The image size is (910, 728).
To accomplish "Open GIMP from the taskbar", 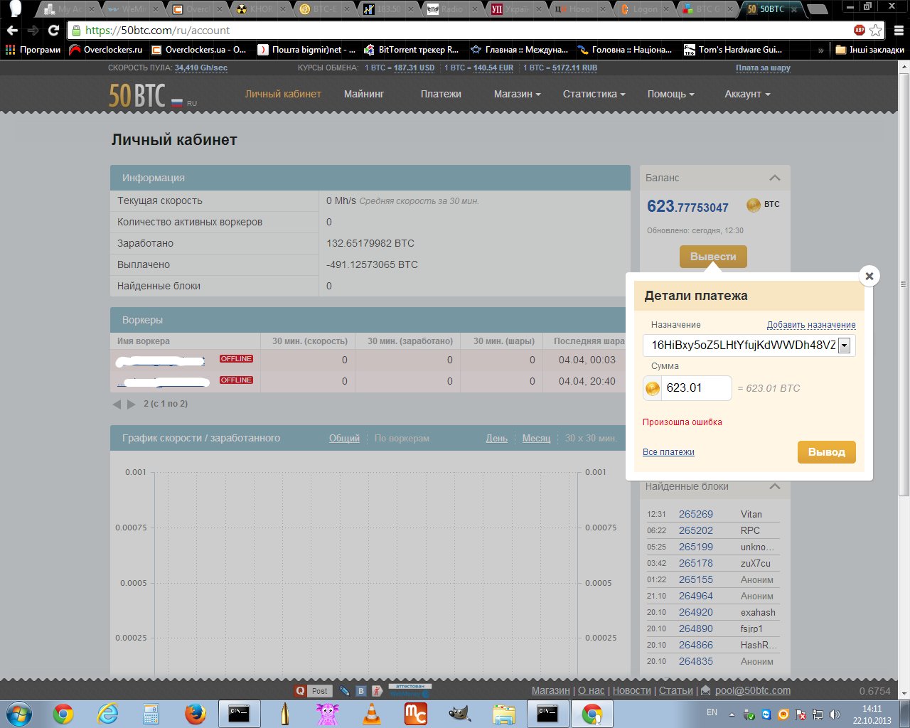I will click(x=459, y=713).
